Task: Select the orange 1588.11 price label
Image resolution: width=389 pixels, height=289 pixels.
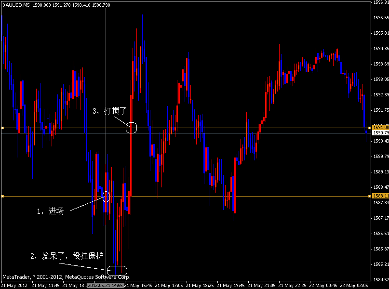Action: pyautogui.click(x=381, y=196)
